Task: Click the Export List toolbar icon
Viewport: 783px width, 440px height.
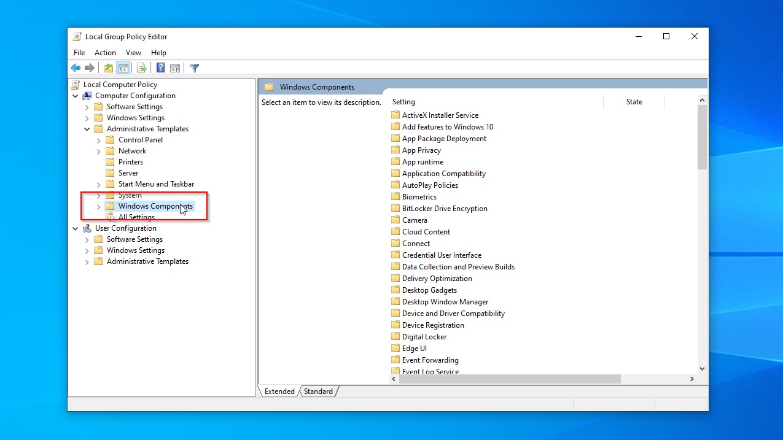Action: pos(142,68)
